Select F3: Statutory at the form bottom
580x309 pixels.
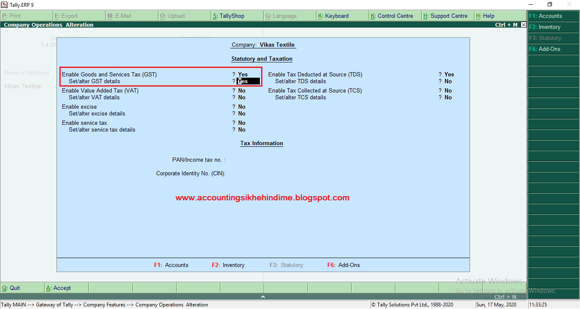click(286, 265)
